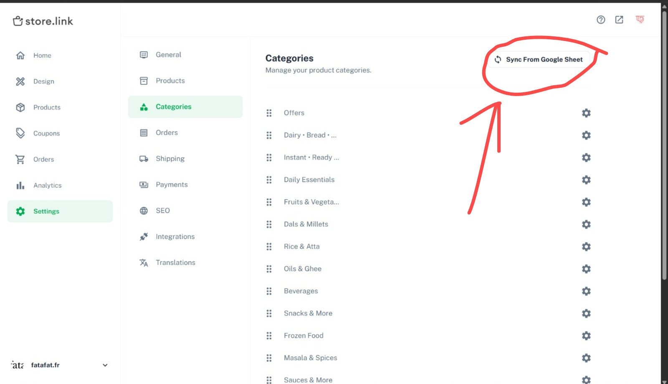Screen dimensions: 668x384
Task: Open the Integrations settings section
Action: coord(175,237)
